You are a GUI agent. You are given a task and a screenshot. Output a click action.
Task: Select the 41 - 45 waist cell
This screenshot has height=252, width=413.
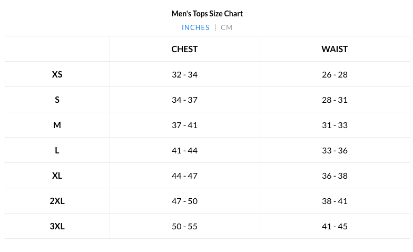pos(335,226)
